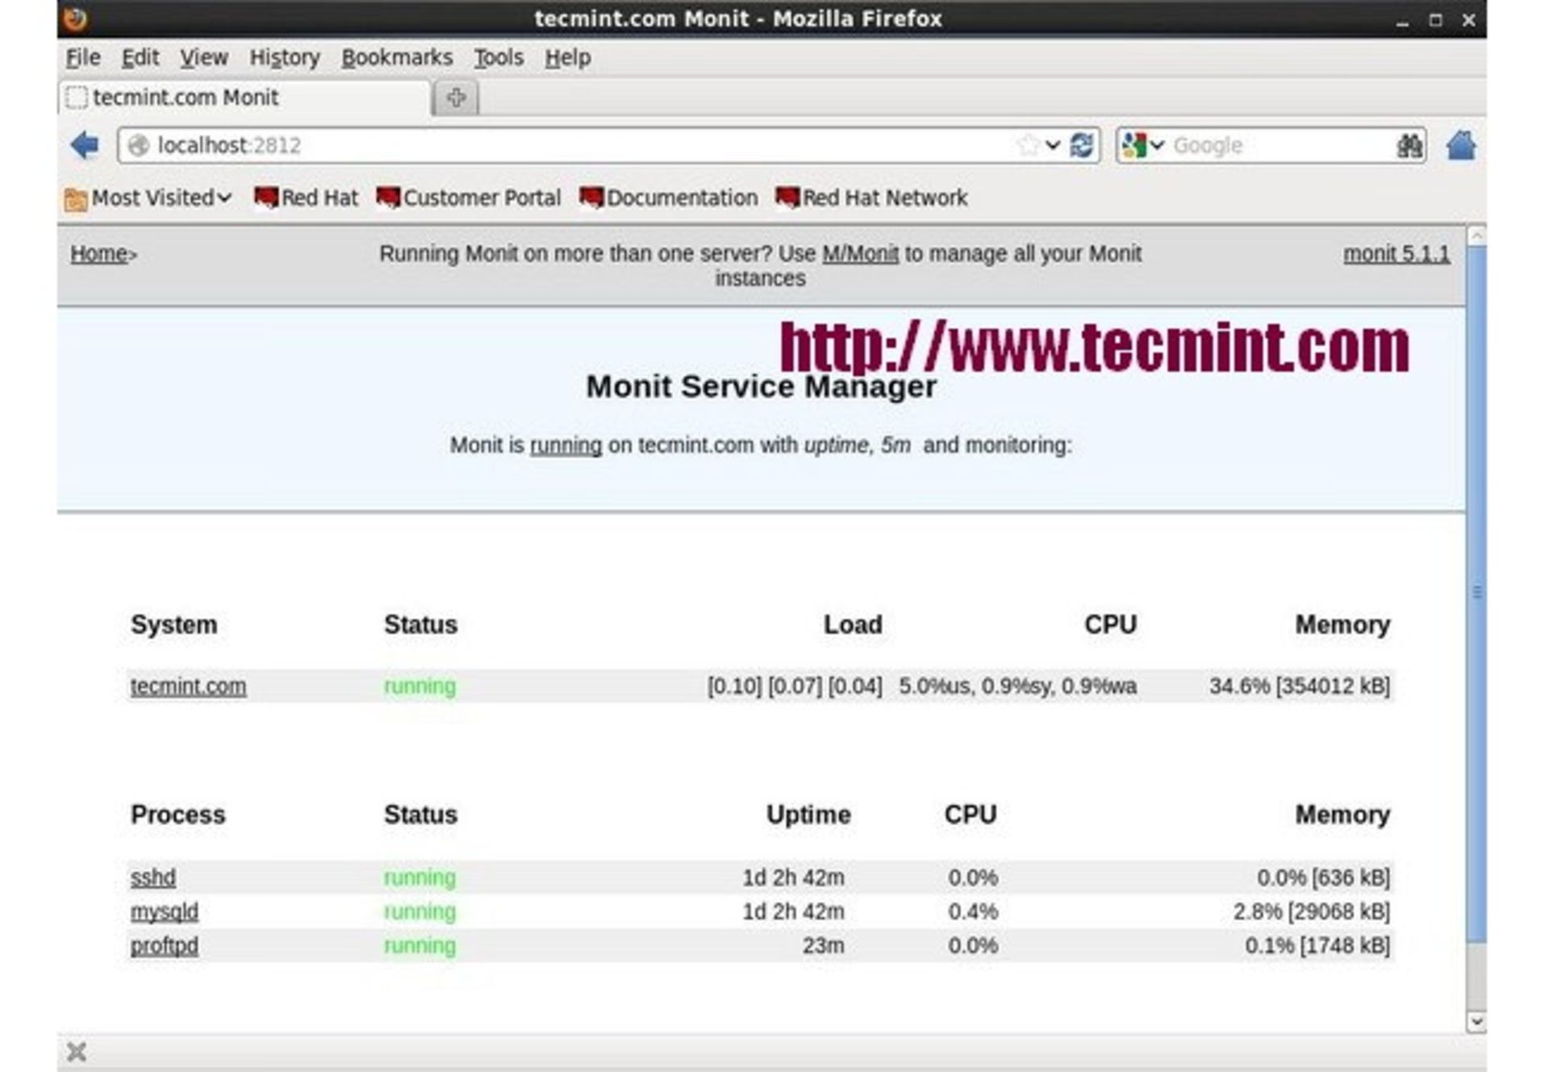
Task: Open a new tab with plus button
Action: pyautogui.click(x=456, y=98)
